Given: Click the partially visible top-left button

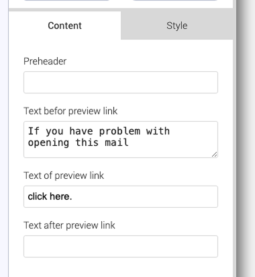Looking at the screenshot, I should 66,0.
